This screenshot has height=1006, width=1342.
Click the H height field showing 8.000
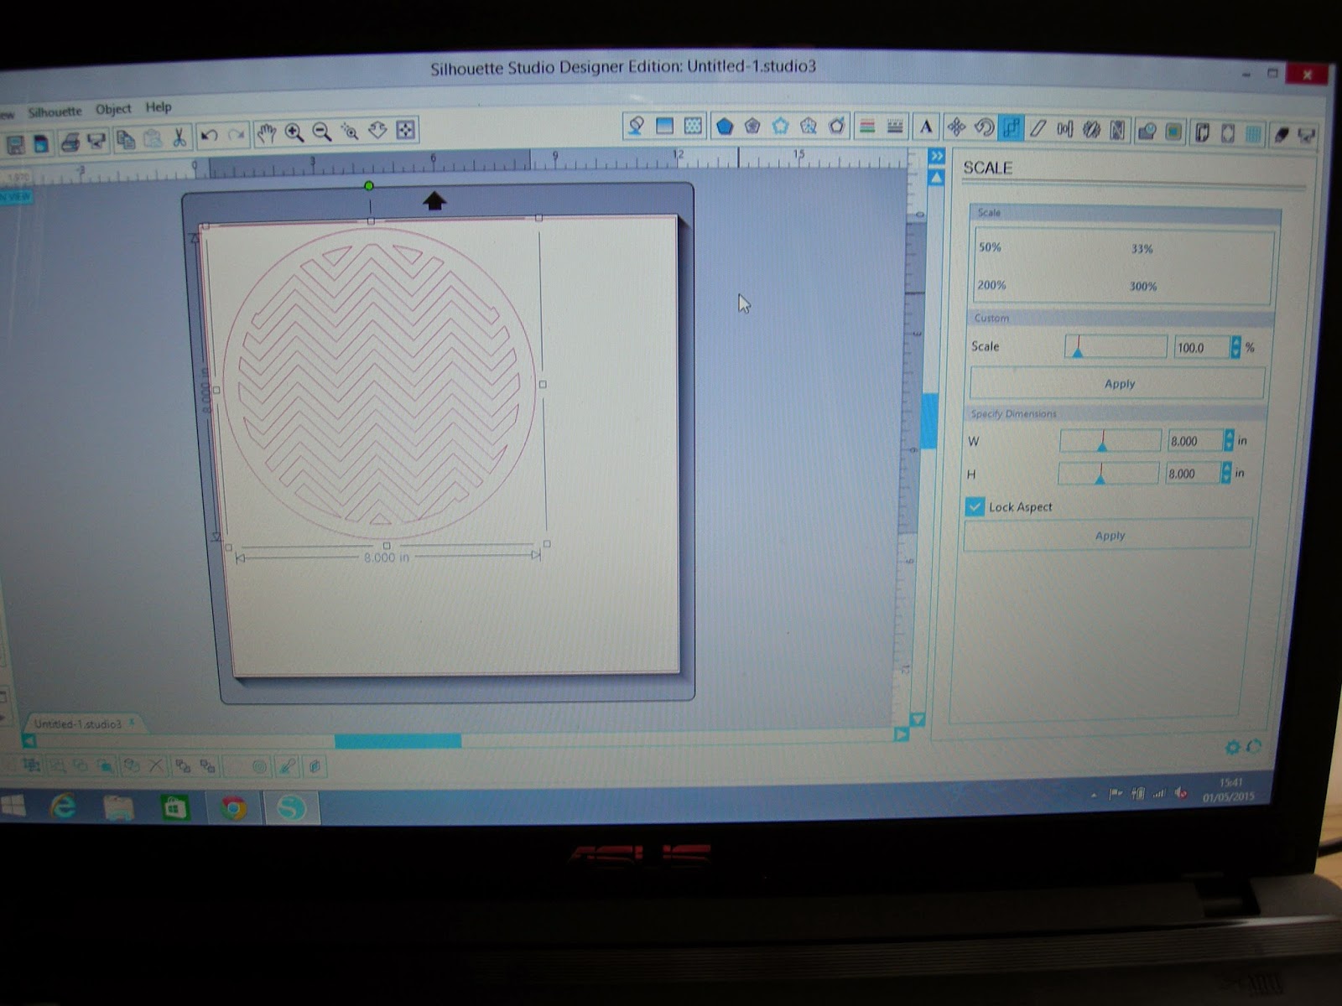point(1193,474)
